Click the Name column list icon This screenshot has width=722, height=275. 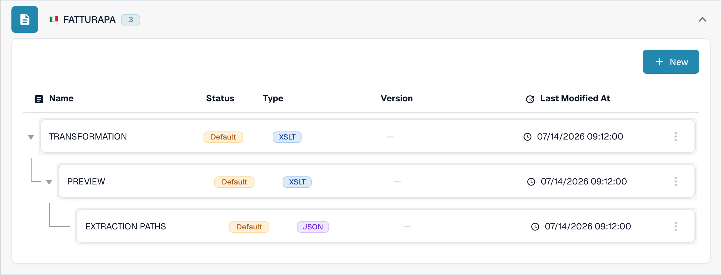(x=39, y=99)
